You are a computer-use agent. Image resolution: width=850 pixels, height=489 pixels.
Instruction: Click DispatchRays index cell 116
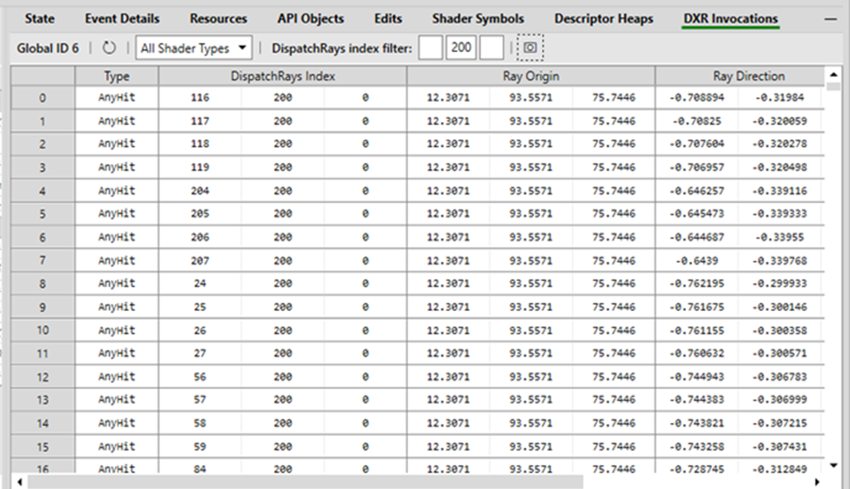click(x=200, y=97)
